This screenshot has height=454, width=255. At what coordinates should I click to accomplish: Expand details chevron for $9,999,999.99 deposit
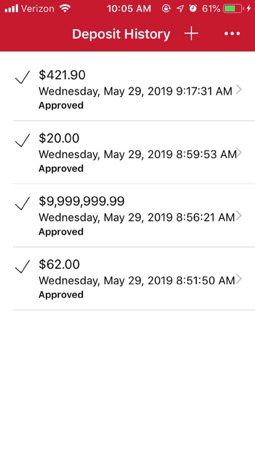[239, 216]
